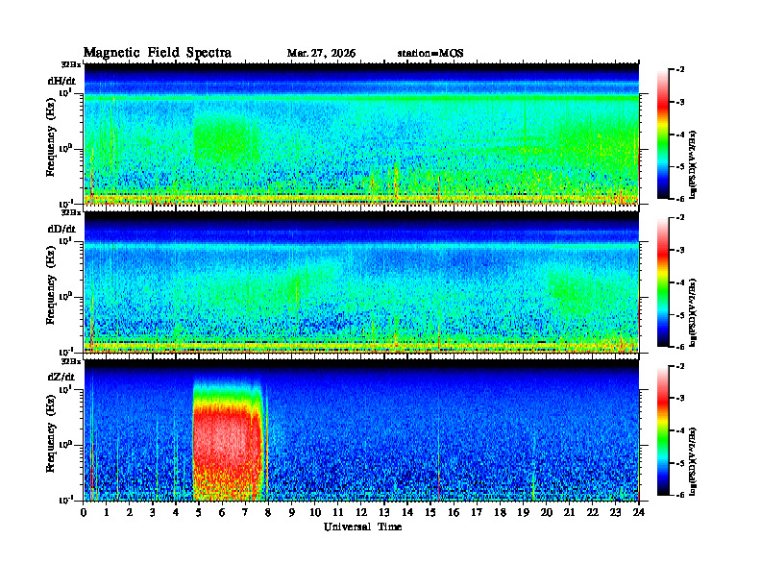Click the hour 15 tick label
The image size is (761, 588).
430,513
